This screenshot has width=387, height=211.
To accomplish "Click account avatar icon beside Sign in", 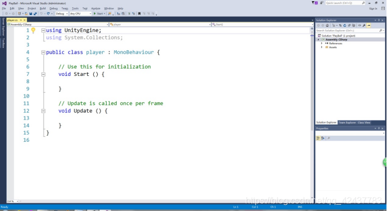I will [383, 8].
